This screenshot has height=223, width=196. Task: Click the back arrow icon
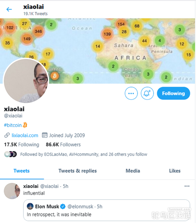[x=9, y=9]
